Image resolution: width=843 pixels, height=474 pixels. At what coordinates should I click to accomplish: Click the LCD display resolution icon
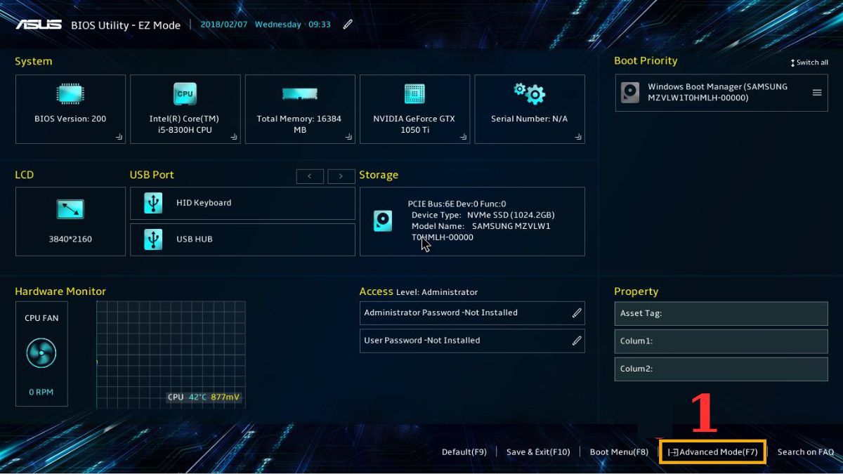(x=70, y=209)
